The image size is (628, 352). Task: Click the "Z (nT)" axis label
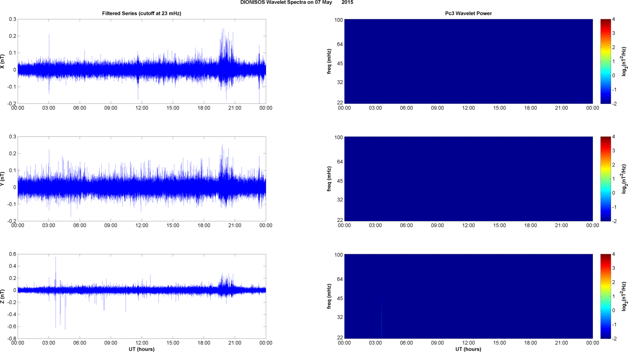pos(2,296)
